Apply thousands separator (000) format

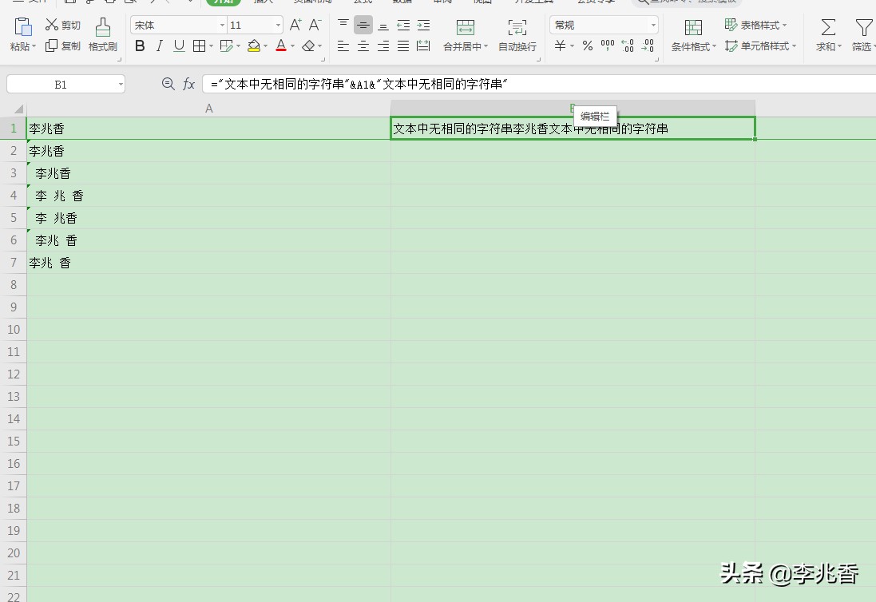[x=608, y=46]
